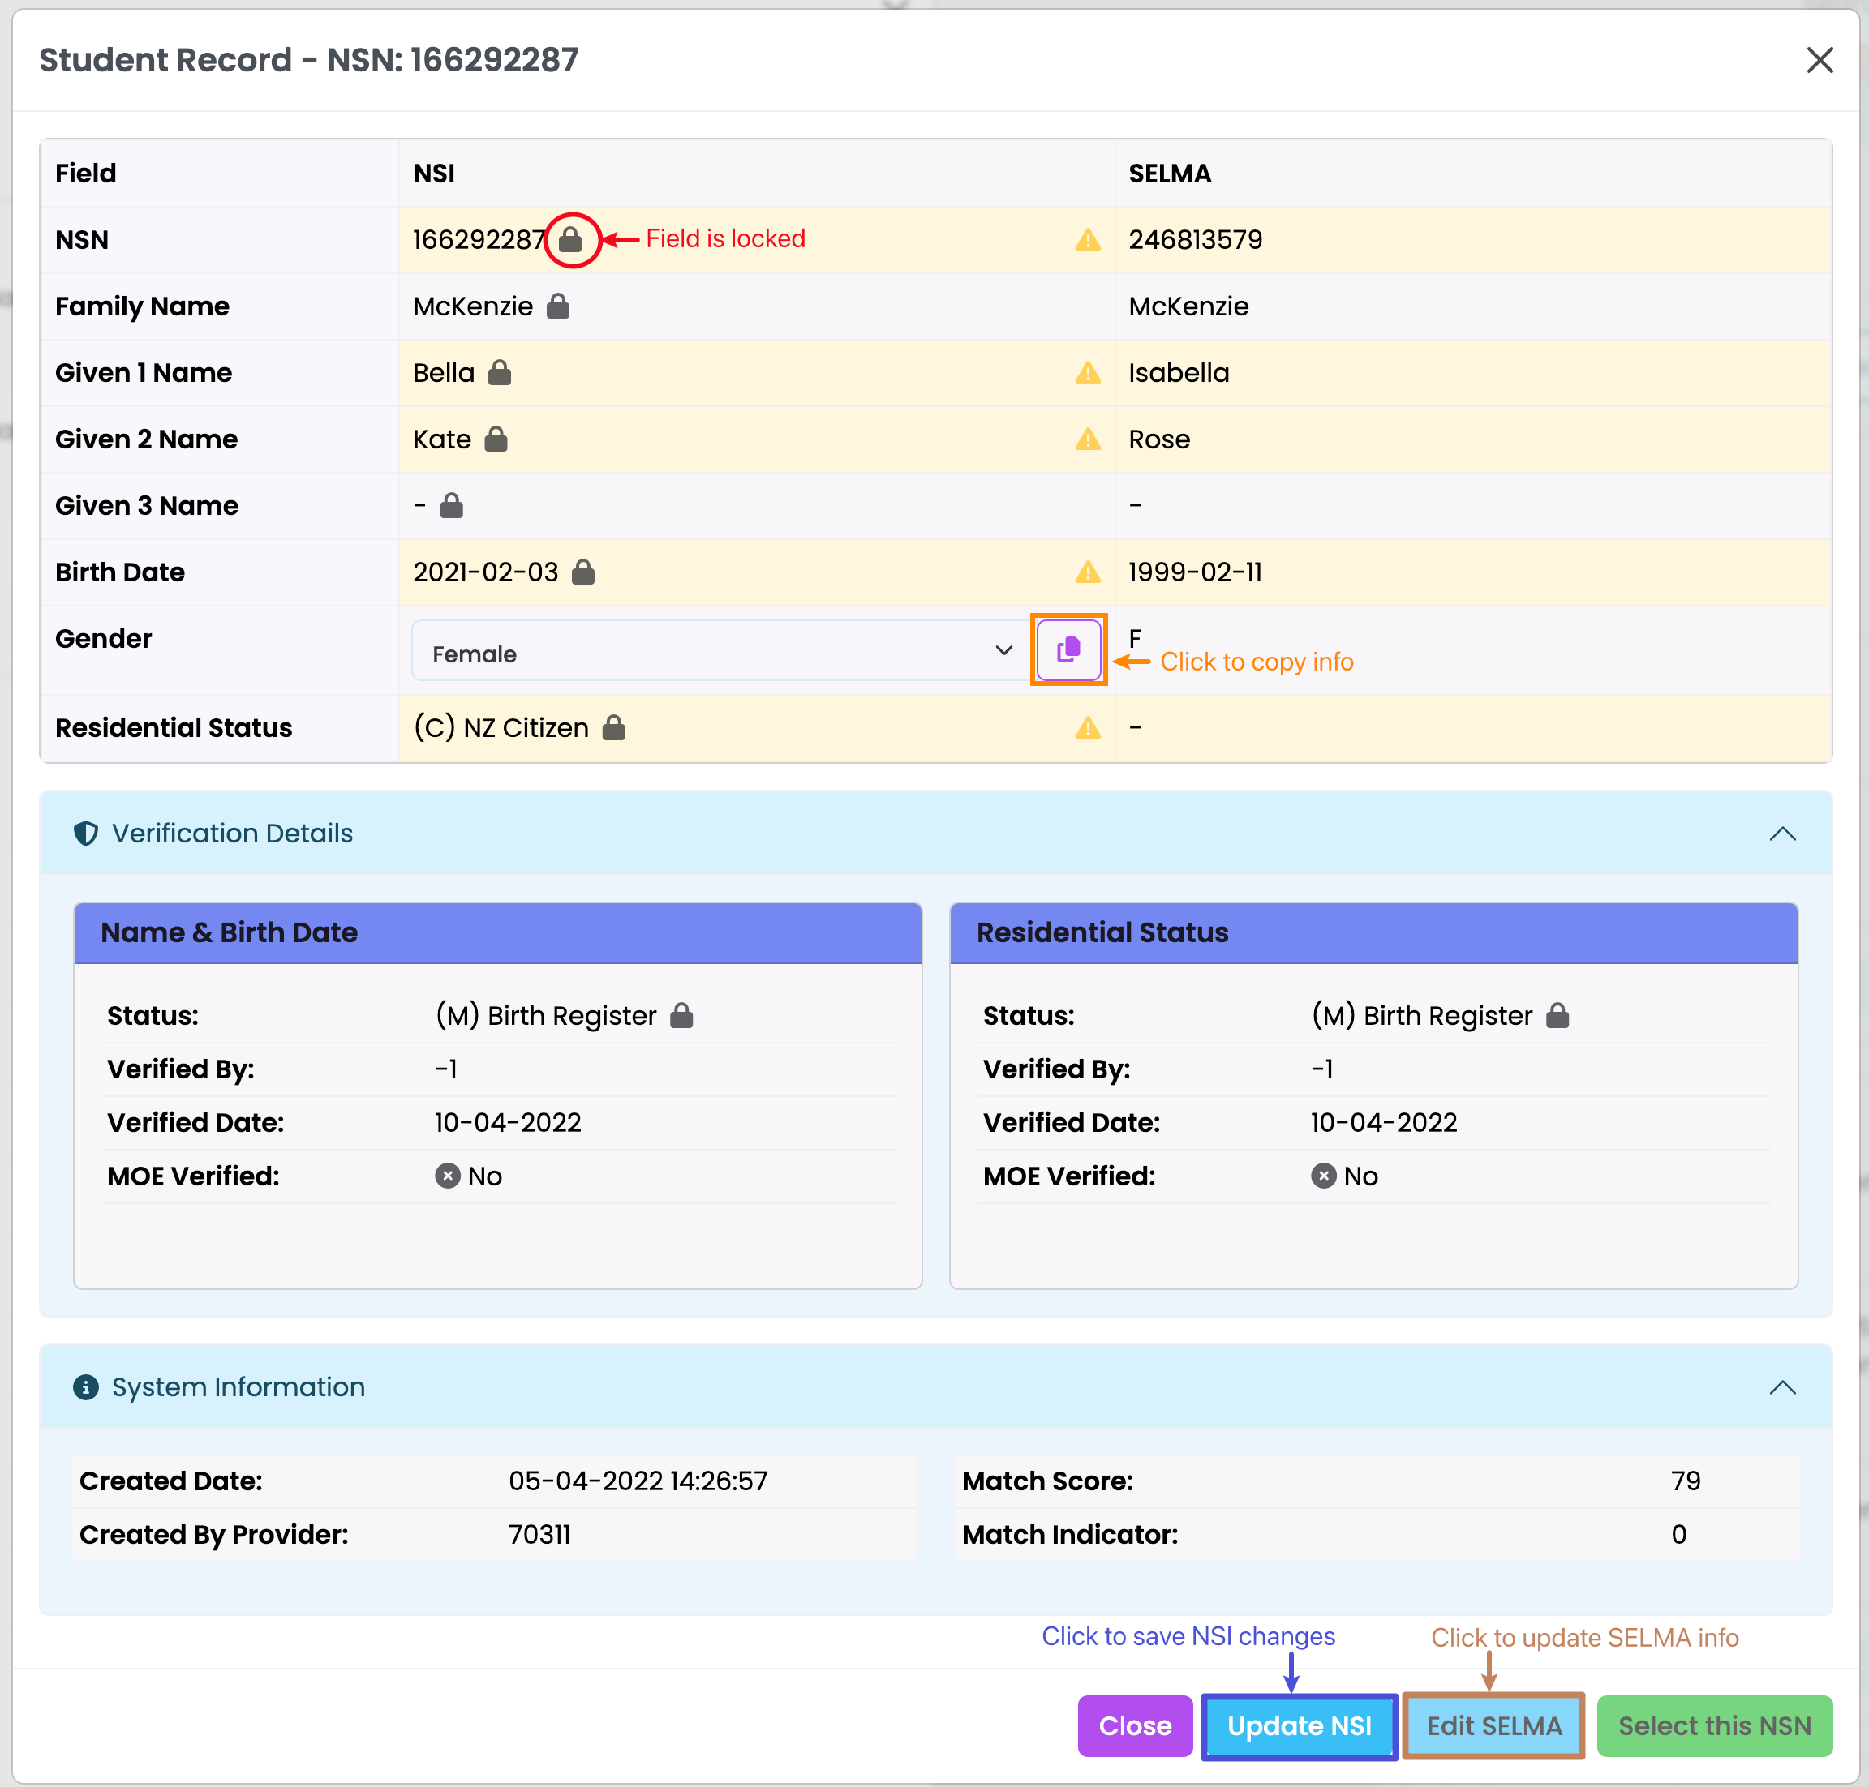Image resolution: width=1869 pixels, height=1787 pixels.
Task: Click the copy gender info icon
Action: [x=1068, y=649]
